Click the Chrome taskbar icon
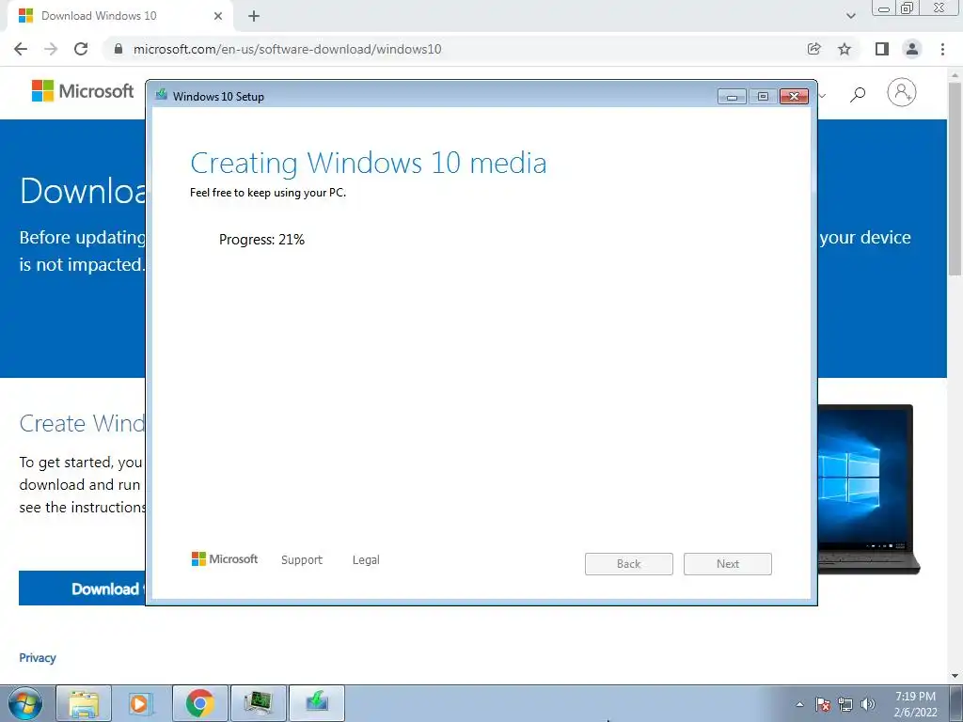 point(200,703)
